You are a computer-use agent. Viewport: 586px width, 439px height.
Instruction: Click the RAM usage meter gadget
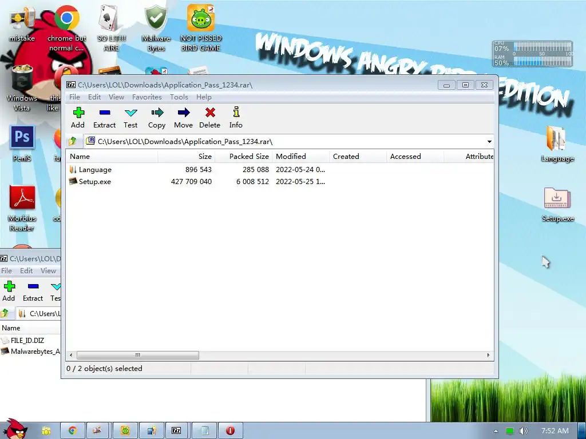click(533, 61)
